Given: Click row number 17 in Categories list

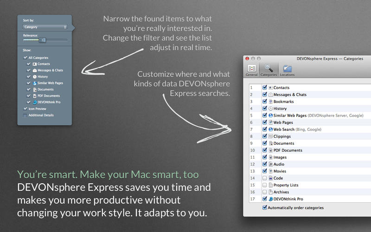Looking at the screenshot, I should click(x=252, y=199).
